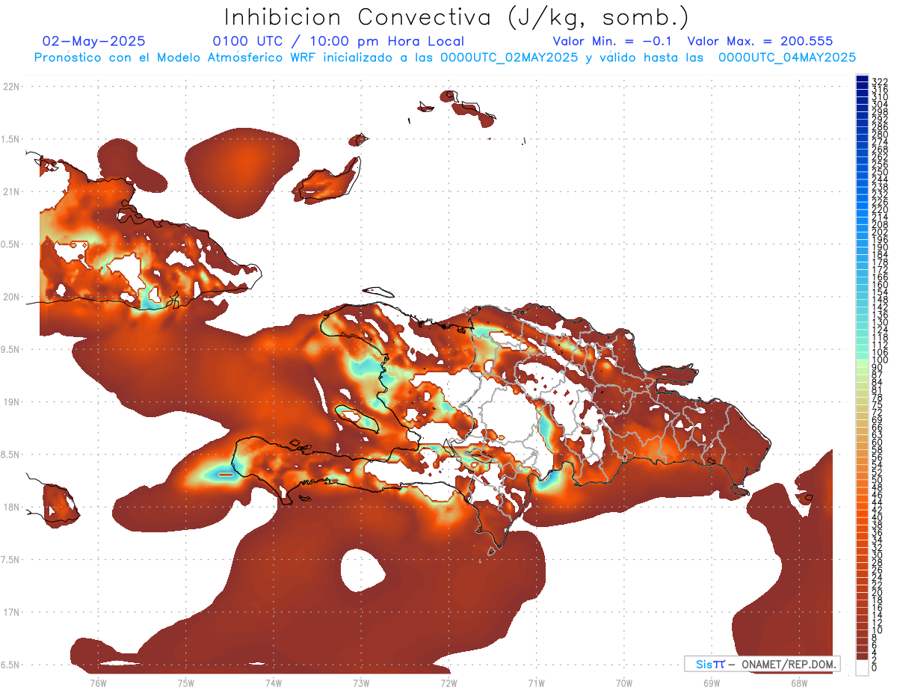Click the "72W" longitude label

pyautogui.click(x=449, y=683)
